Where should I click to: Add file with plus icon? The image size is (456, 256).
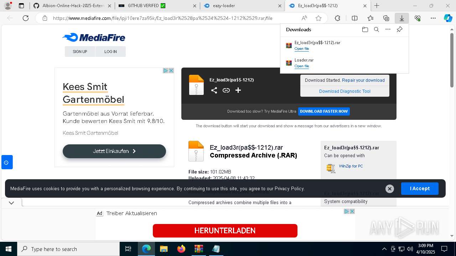238,90
